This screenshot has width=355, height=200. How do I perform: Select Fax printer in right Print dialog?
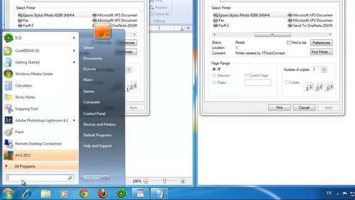[219, 21]
